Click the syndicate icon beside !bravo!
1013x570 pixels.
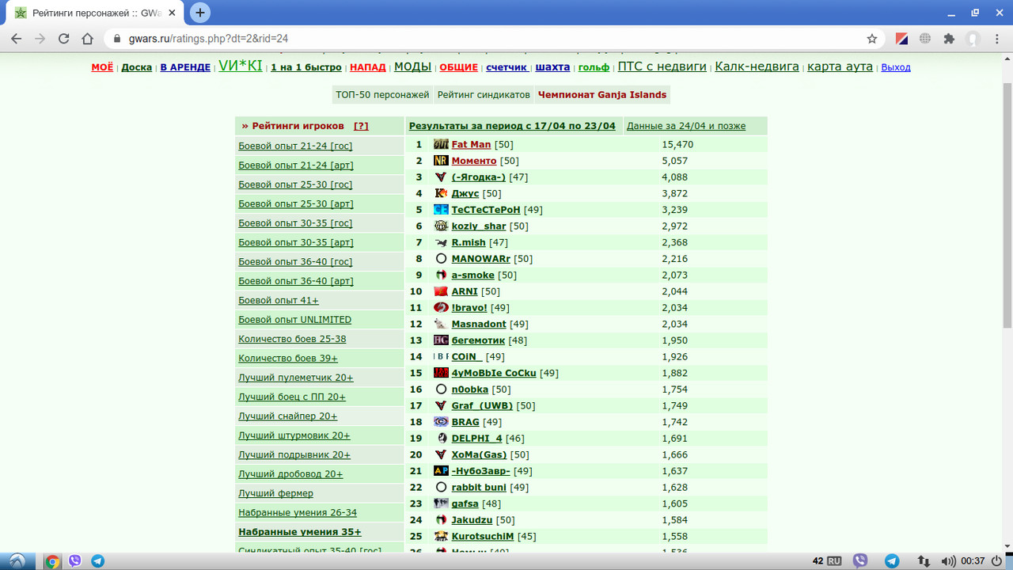pos(441,307)
